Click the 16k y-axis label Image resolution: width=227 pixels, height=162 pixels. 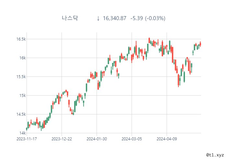coord(23,58)
